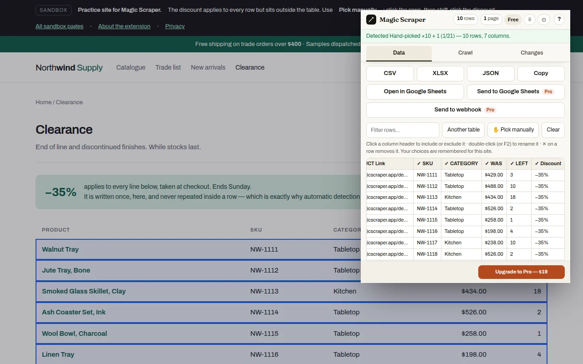
Task: Toggle the SKU column header checkmark
Action: (x=427, y=163)
